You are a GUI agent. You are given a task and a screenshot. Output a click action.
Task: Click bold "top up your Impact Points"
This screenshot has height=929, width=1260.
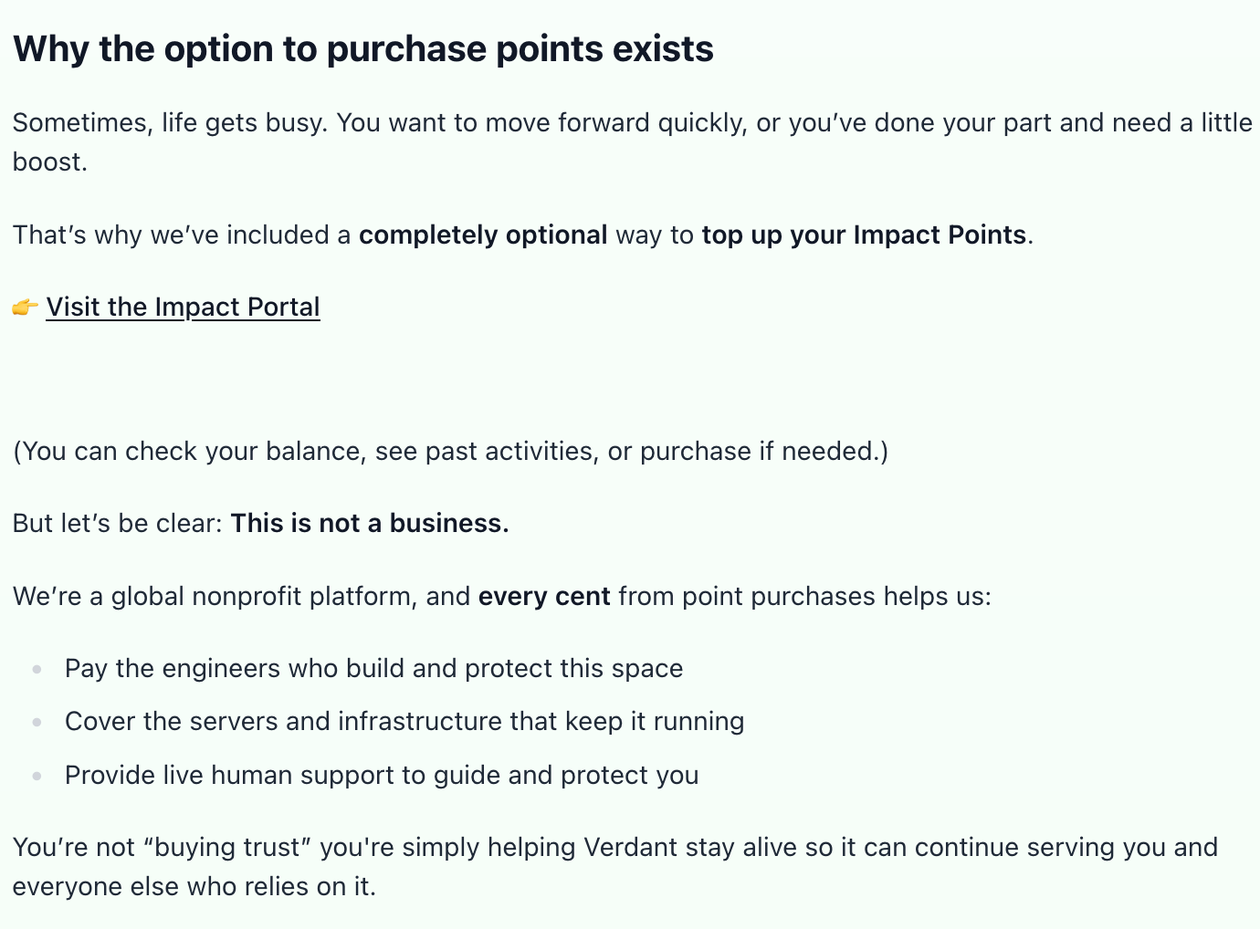pos(864,235)
